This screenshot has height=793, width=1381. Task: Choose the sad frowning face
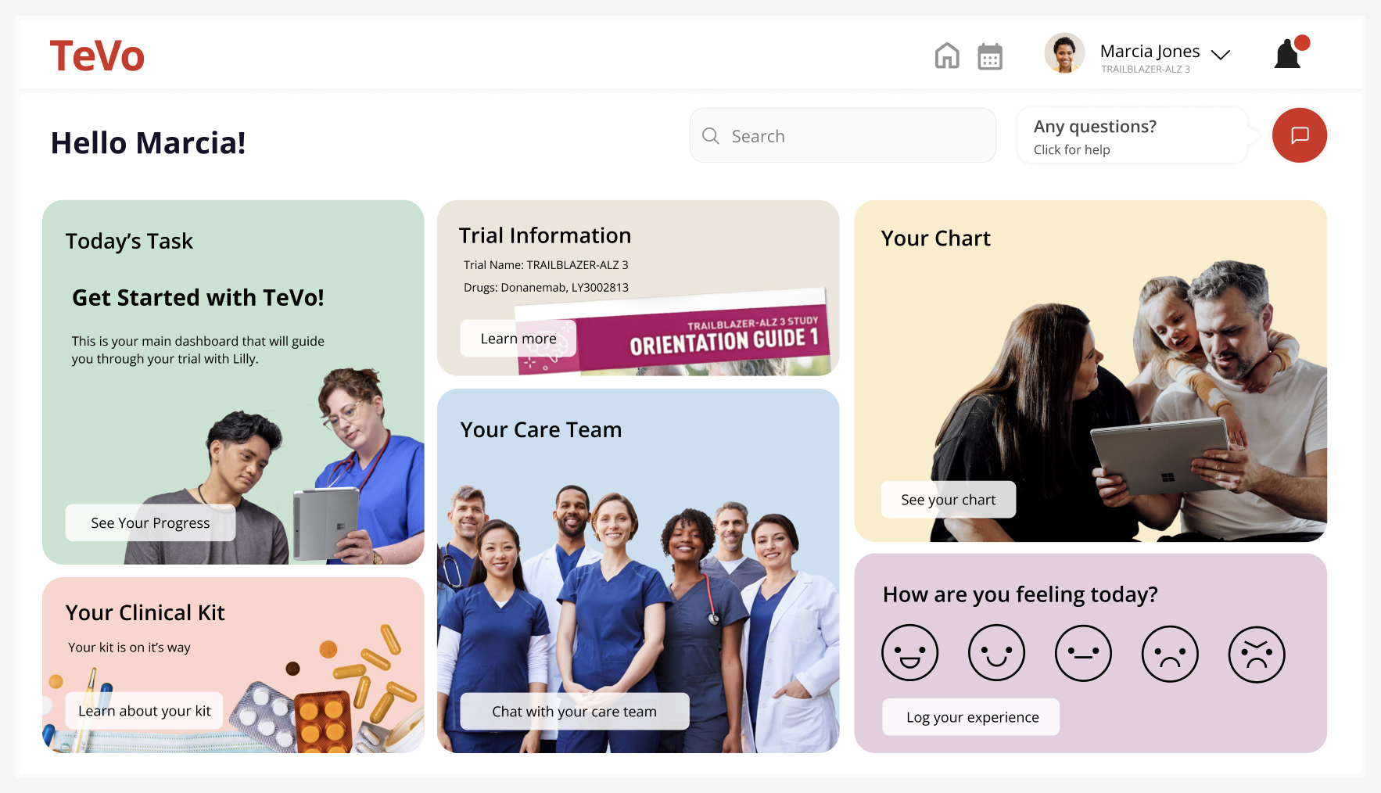[1170, 654]
